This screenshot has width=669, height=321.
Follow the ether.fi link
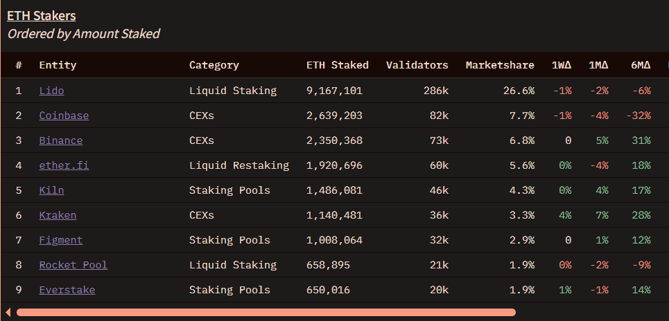pyautogui.click(x=64, y=165)
